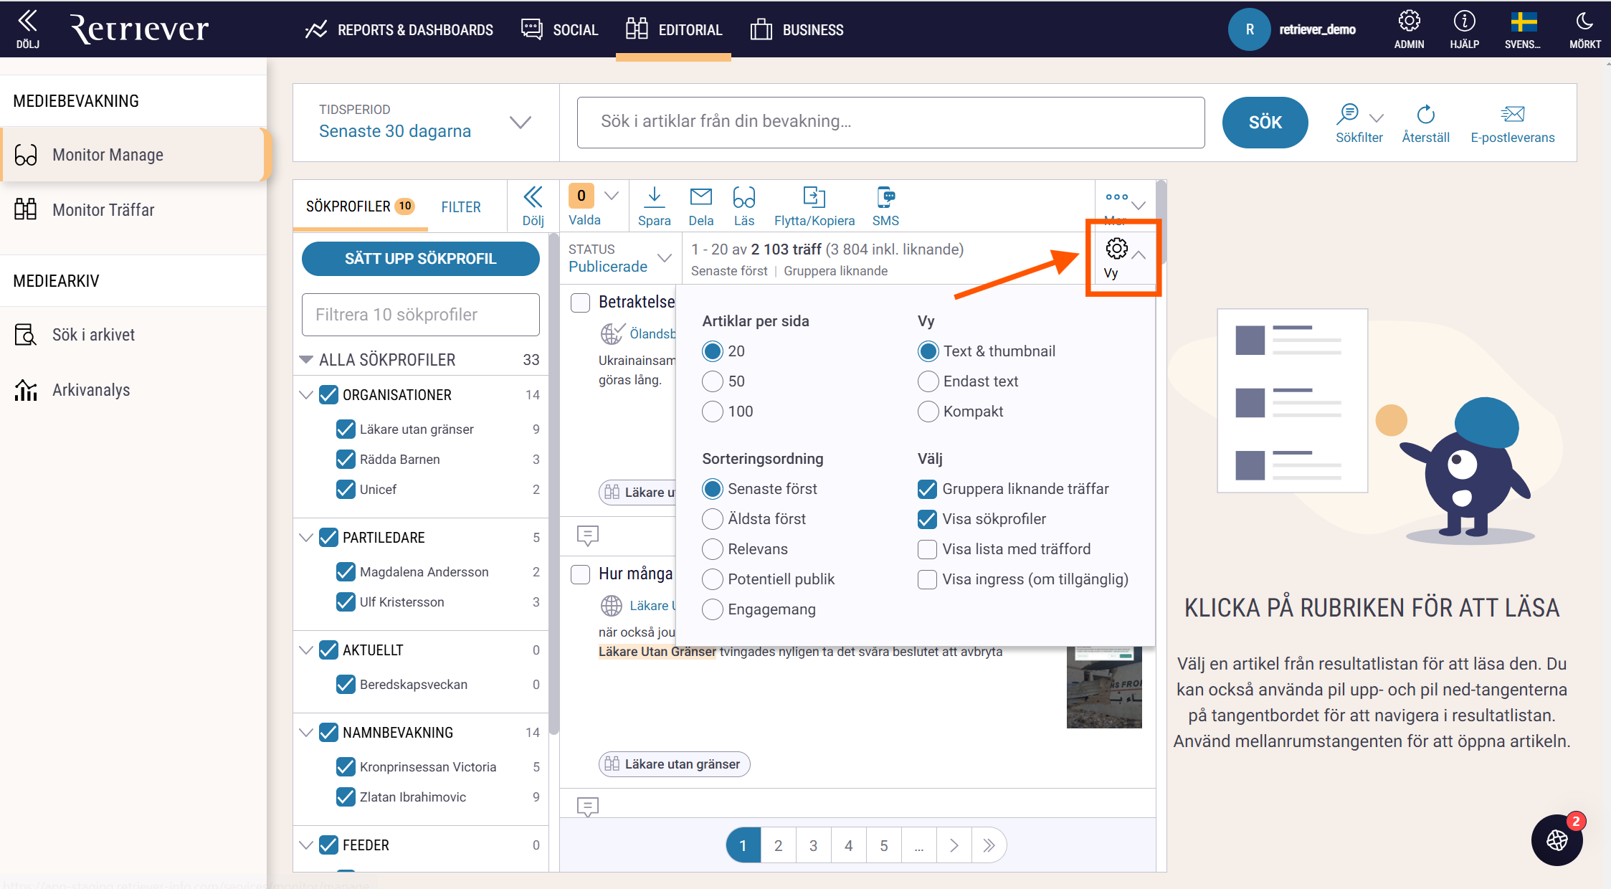Image resolution: width=1611 pixels, height=889 pixels.
Task: Click the Läkare utan gränser article tag
Action: click(674, 764)
